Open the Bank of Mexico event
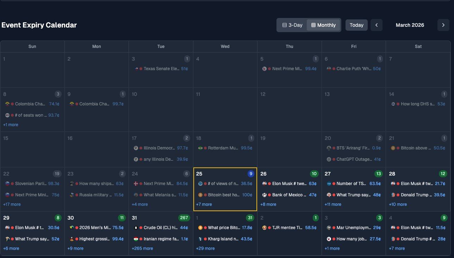This screenshot has height=258, width=454. point(286,195)
